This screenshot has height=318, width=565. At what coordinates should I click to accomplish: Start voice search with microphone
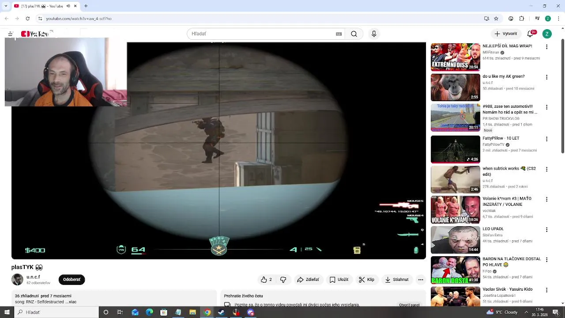point(374,34)
